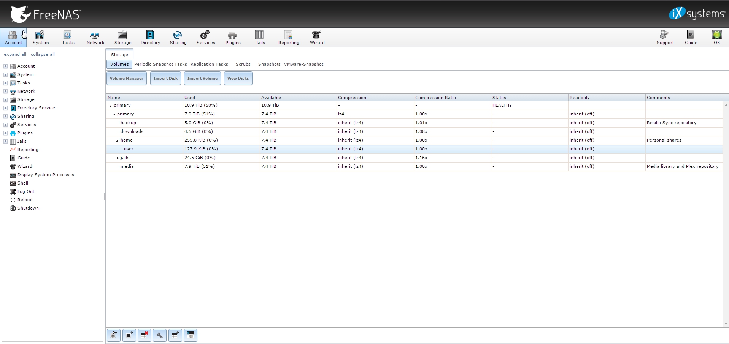Click the create dataset icon at the bottom
Screen dimensions: 729x344
click(x=175, y=335)
